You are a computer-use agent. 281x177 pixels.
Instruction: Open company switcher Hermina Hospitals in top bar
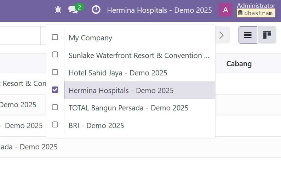click(x=159, y=10)
